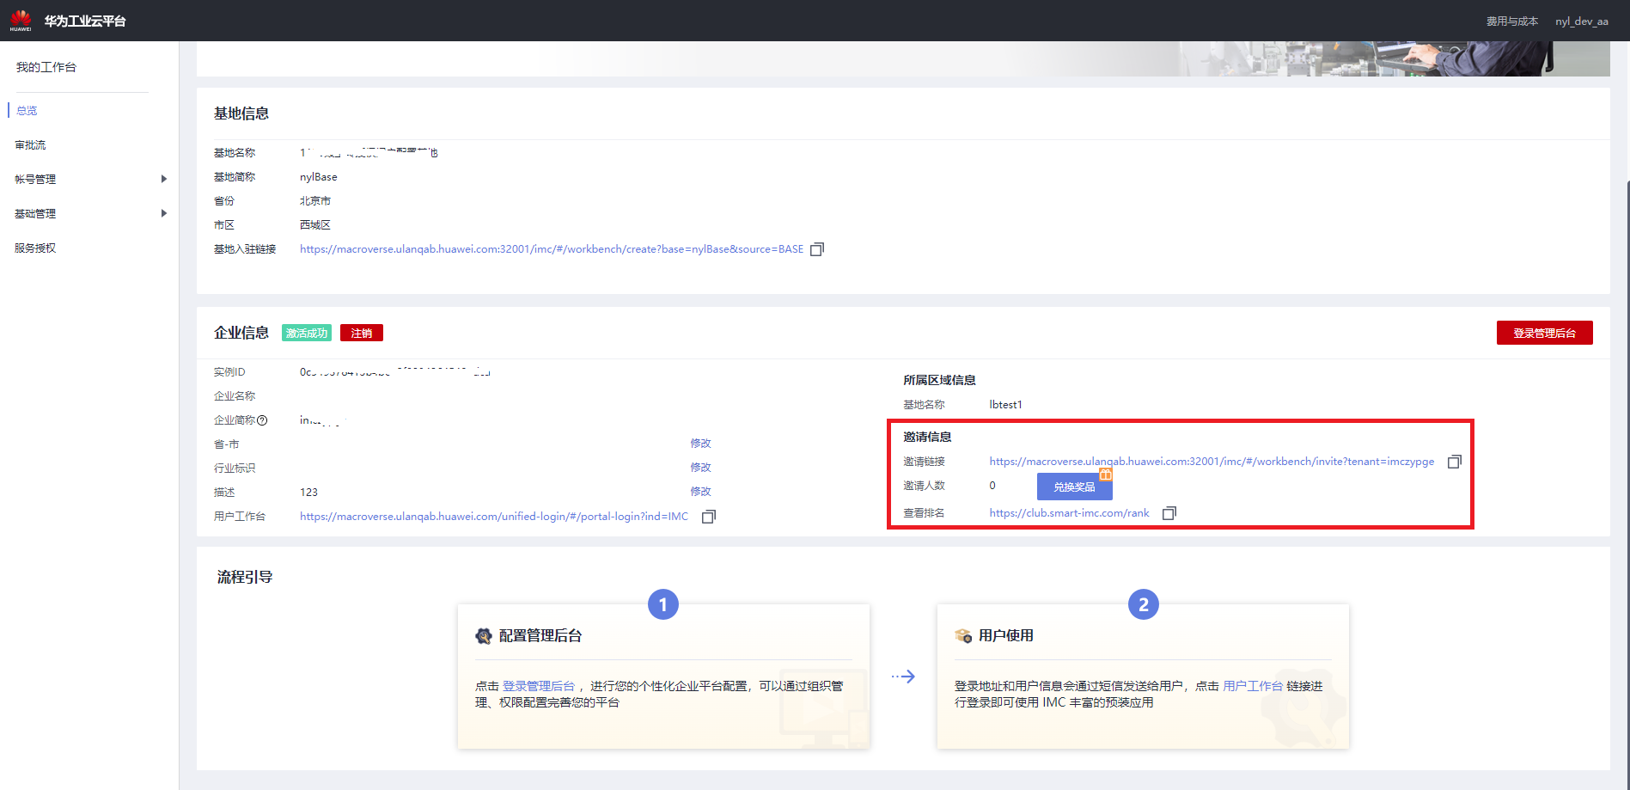Copy the base settlement link

[x=817, y=249]
